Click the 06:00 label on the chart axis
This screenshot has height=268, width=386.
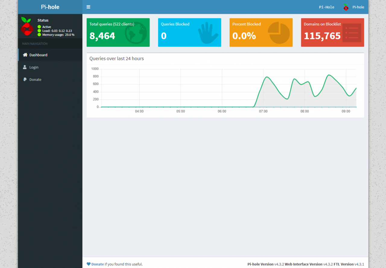coord(222,111)
